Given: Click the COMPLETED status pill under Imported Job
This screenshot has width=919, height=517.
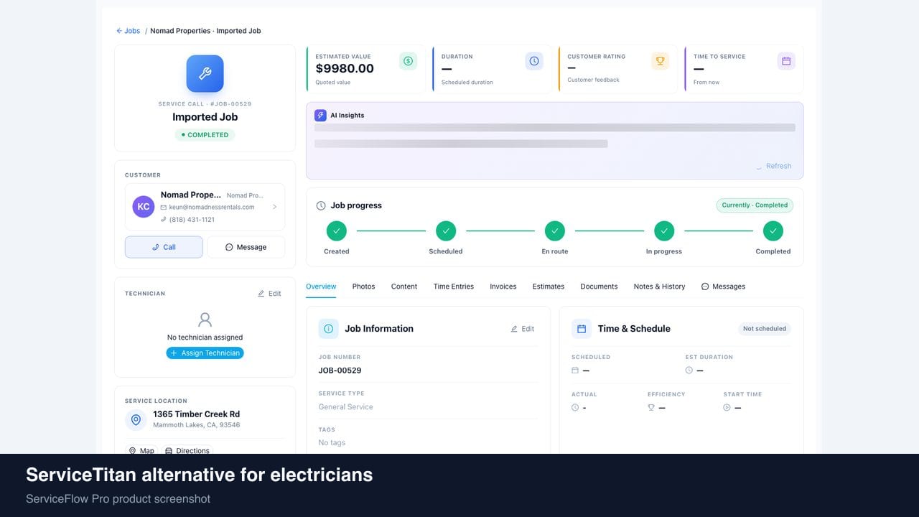Looking at the screenshot, I should coord(205,135).
